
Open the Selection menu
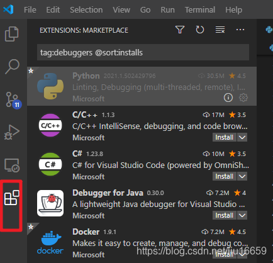86,10
